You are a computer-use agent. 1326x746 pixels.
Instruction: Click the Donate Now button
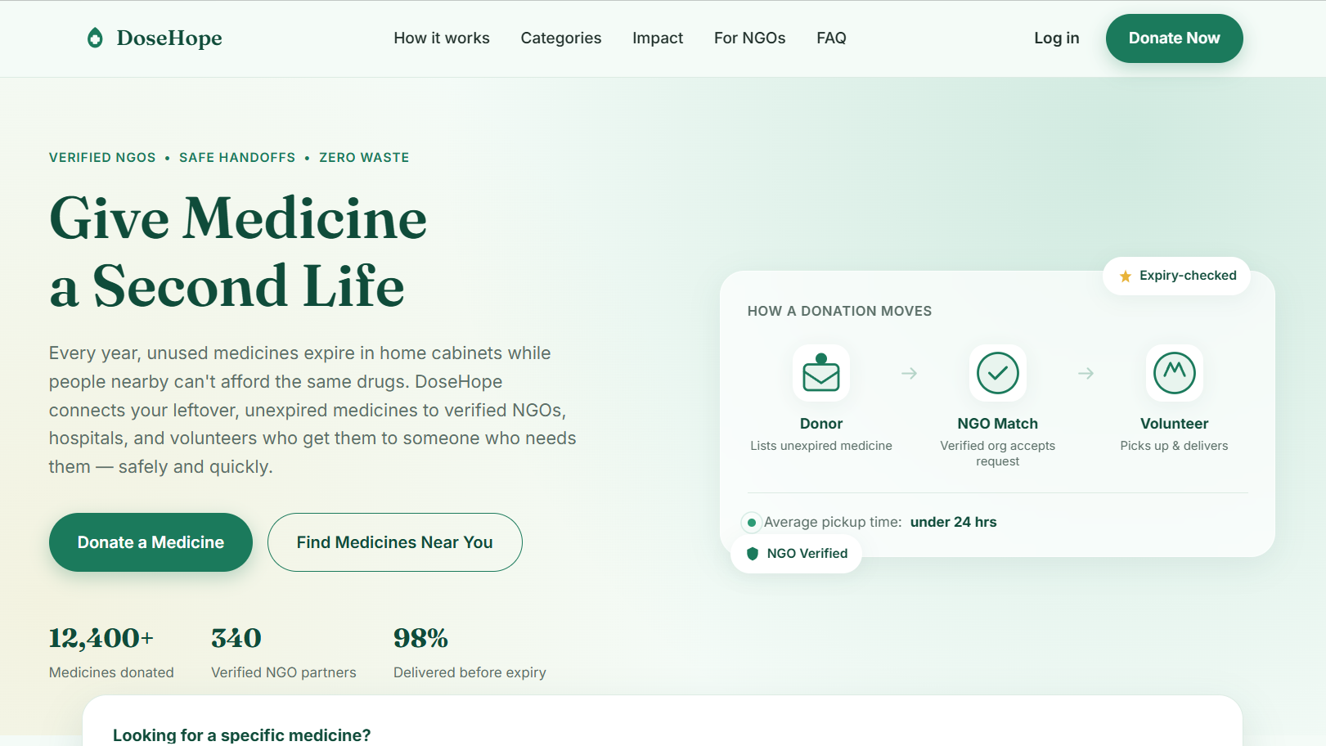pos(1174,38)
